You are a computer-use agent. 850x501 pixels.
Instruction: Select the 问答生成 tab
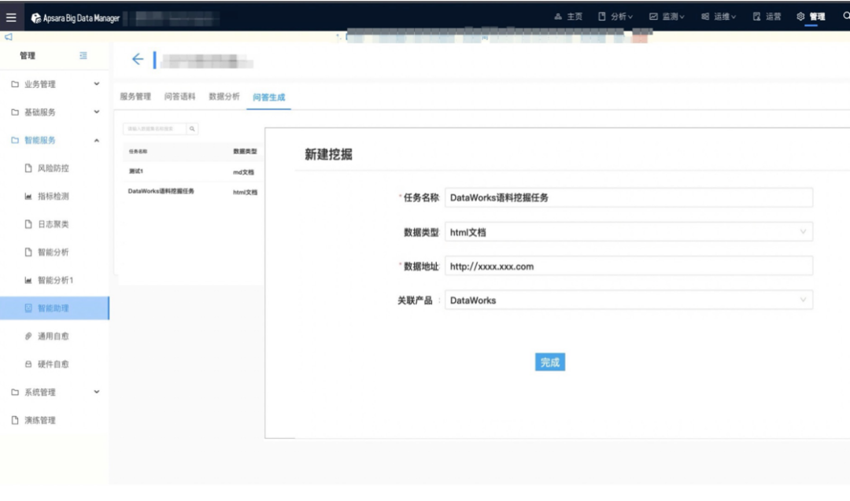269,98
